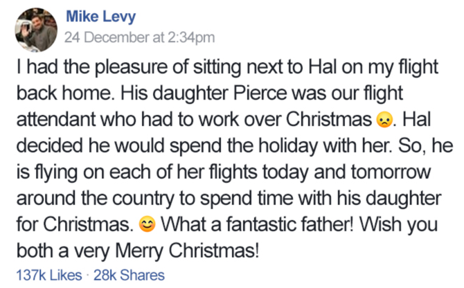Click 'back home' at start of second line
464x288 pixels.
(63, 94)
